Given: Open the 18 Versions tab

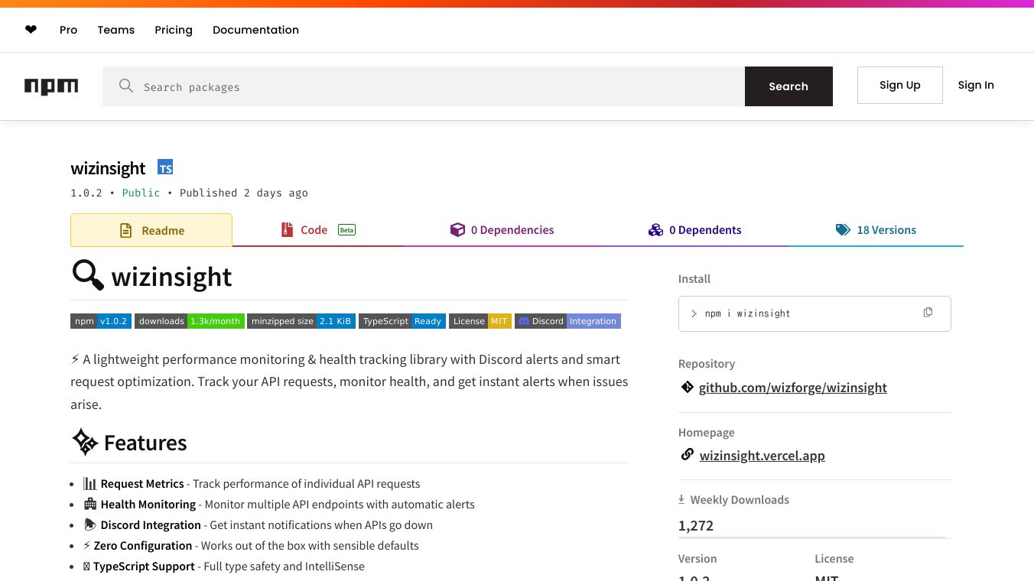Looking at the screenshot, I should click(876, 230).
